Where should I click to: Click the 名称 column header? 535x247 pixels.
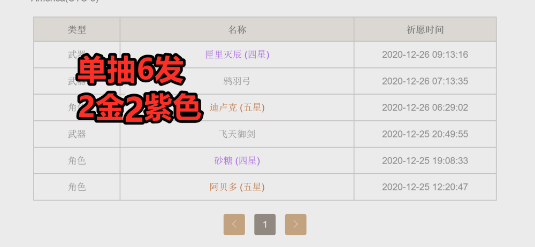237,30
